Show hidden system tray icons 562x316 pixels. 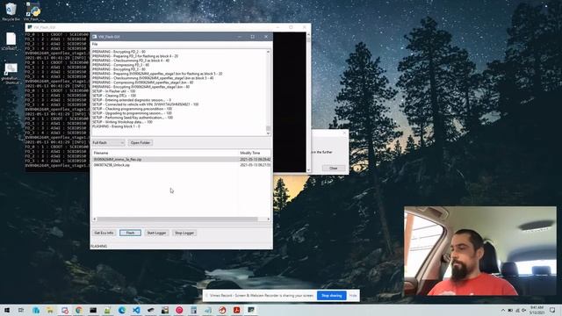503,310
